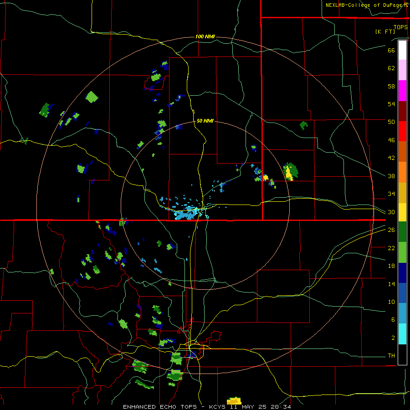
Task: Click the yellow 34 K FT legend swatch
Action: [x=402, y=212]
